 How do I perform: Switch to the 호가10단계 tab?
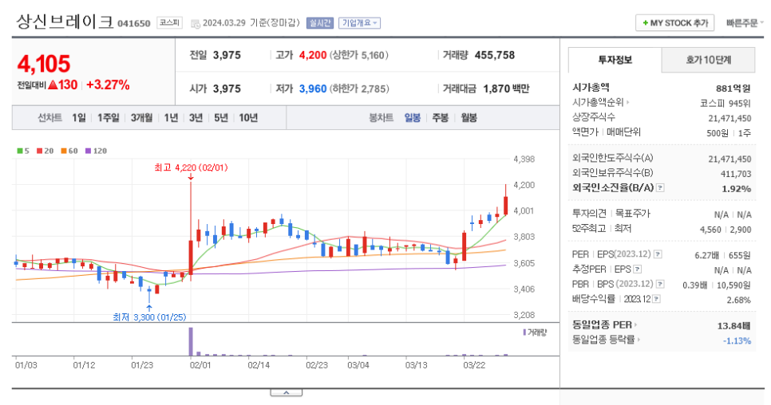(709, 60)
